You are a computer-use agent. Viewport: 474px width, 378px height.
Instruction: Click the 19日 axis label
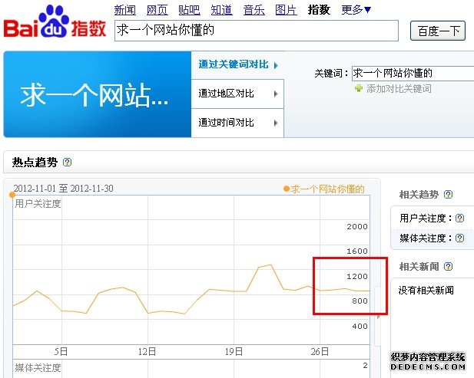click(234, 351)
